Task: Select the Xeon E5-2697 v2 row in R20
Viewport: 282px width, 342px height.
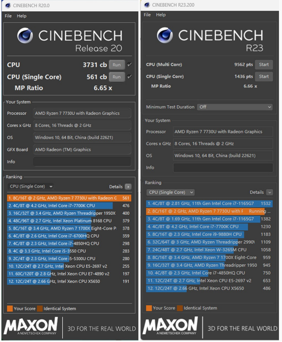Action: click(x=69, y=266)
